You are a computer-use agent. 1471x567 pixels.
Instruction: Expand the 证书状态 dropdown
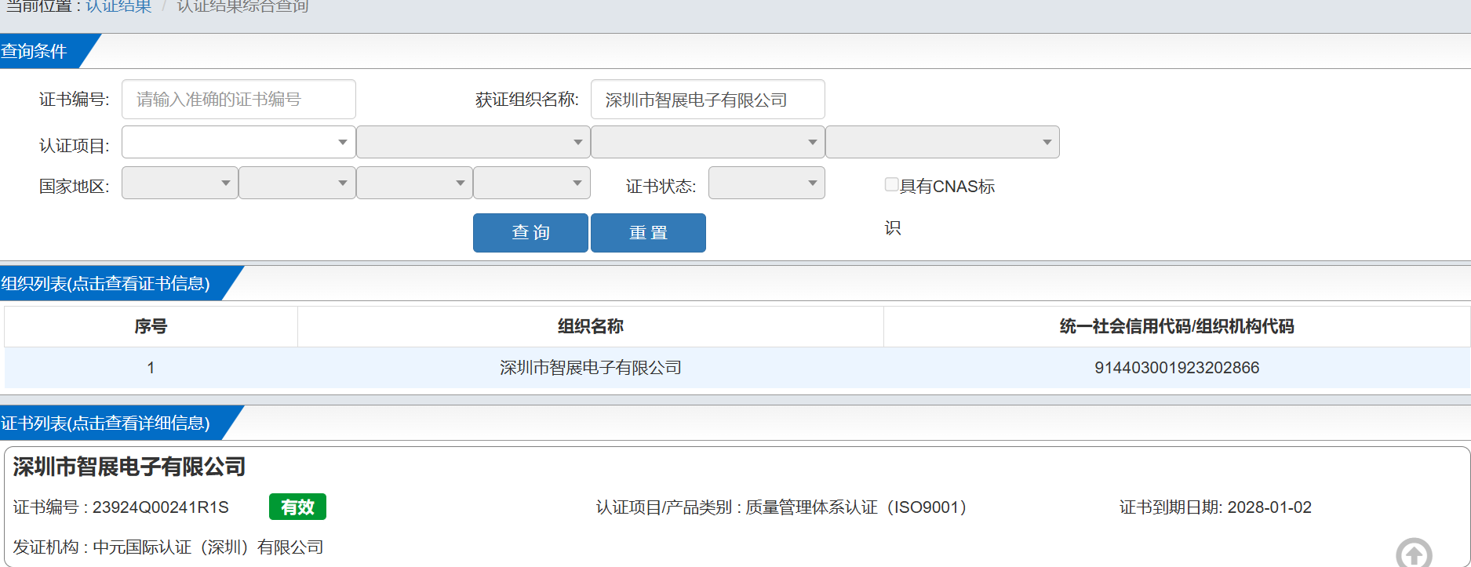pyautogui.click(x=766, y=183)
